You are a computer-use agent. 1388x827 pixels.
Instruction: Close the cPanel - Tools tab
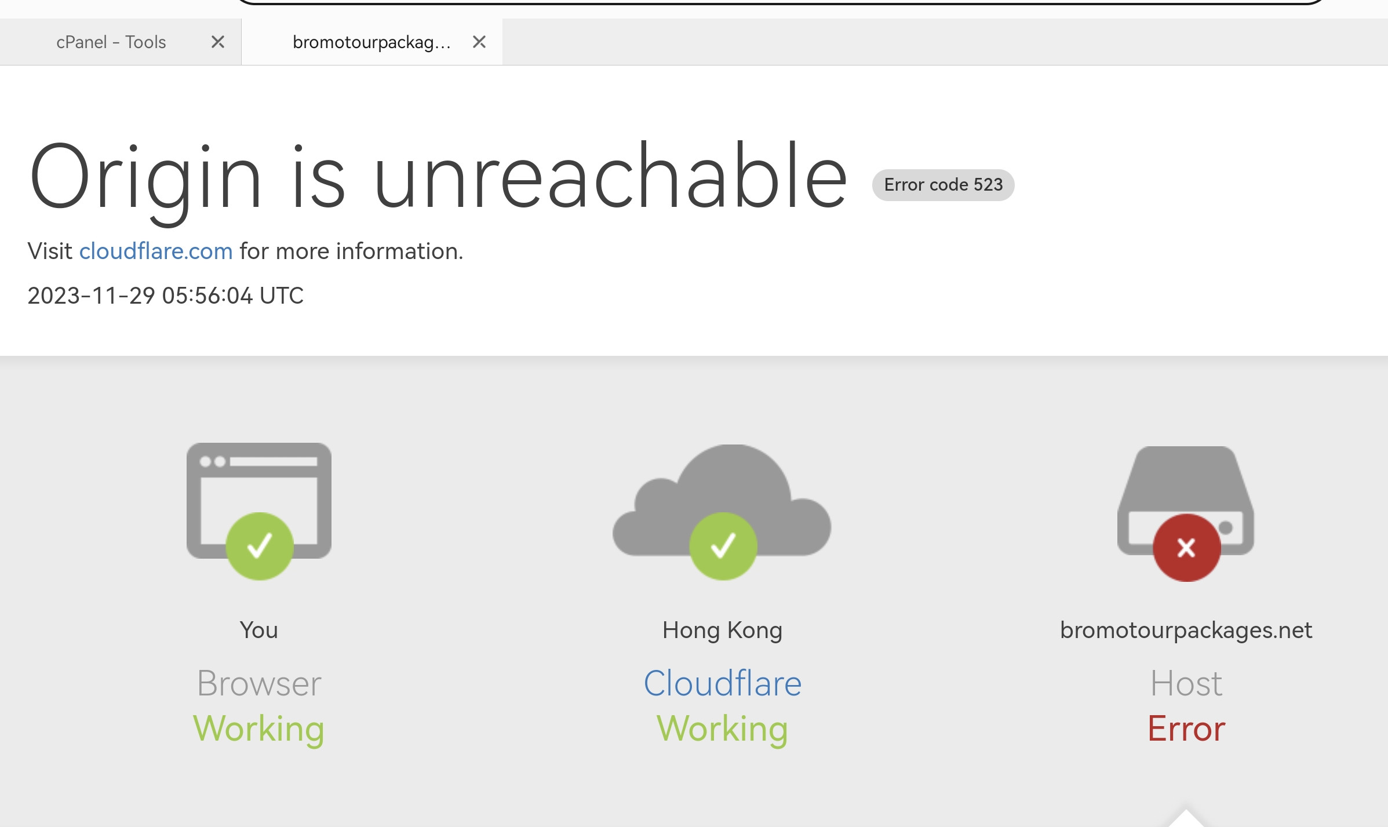[218, 42]
